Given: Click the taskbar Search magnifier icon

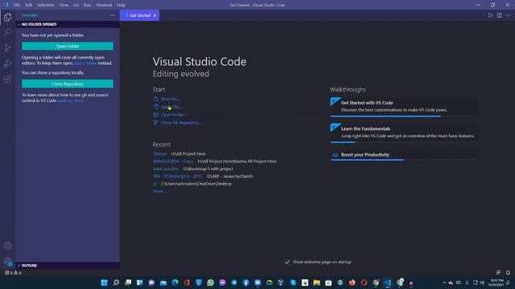Looking at the screenshot, I should coord(116,283).
